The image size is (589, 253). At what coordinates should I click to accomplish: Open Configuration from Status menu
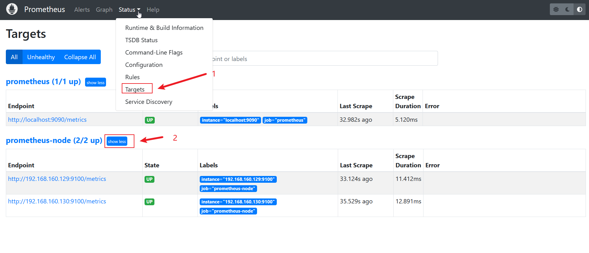(144, 65)
